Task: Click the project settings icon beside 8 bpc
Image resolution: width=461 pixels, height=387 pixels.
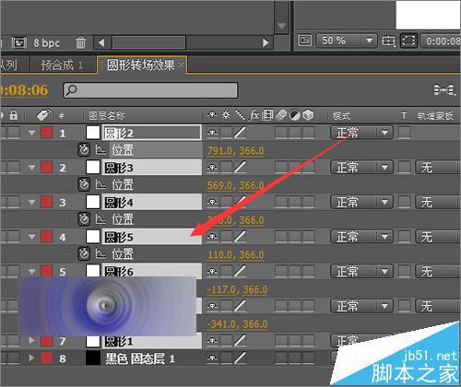Action: [x=19, y=43]
